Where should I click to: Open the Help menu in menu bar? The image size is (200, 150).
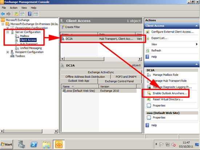tap(33, 8)
